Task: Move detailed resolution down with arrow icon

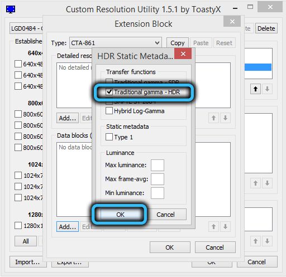Action: [x=225, y=118]
